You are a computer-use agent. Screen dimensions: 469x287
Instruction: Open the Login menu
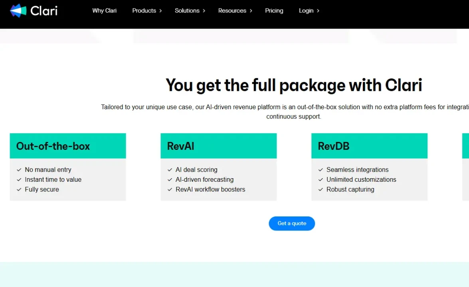coord(306,11)
